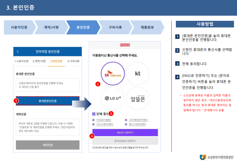Open the 개인정보이용동의 terms link
The height and width of the screenshot is (161, 237).
(x=104, y=120)
